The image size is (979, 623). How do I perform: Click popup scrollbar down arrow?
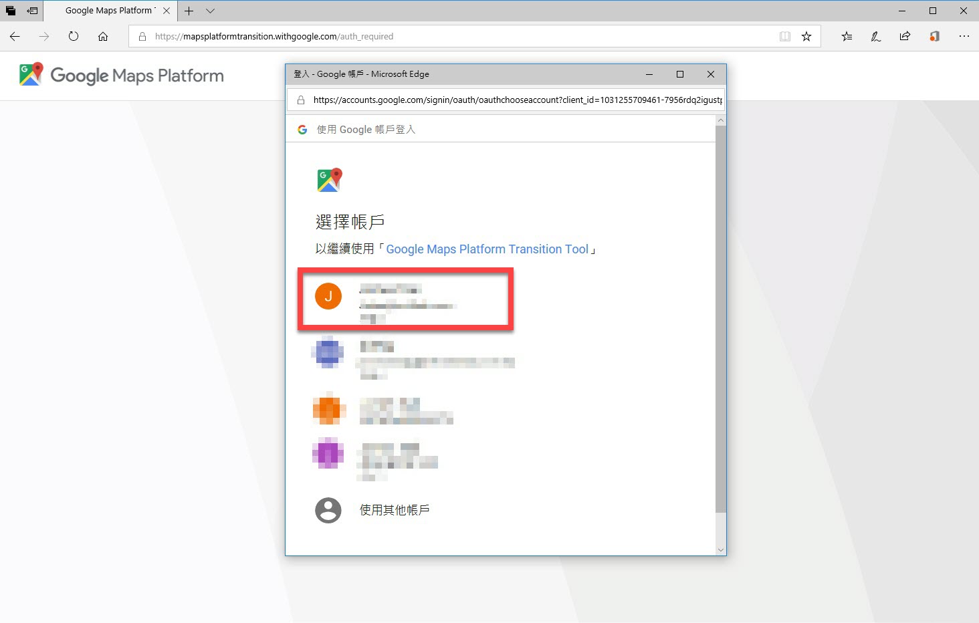[721, 550]
